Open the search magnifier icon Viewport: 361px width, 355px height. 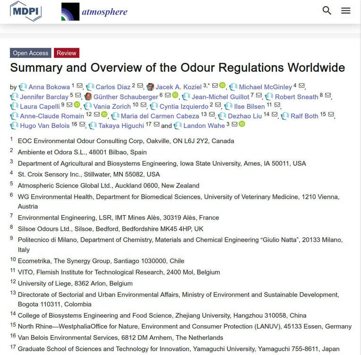coord(327,10)
